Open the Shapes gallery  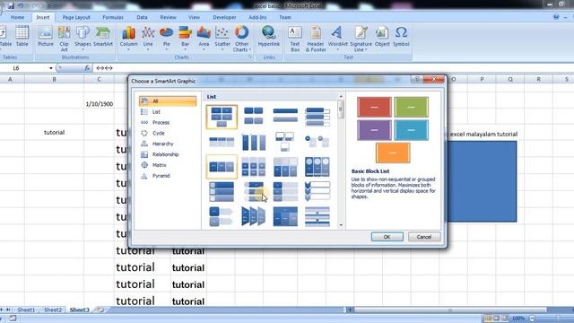tap(83, 38)
